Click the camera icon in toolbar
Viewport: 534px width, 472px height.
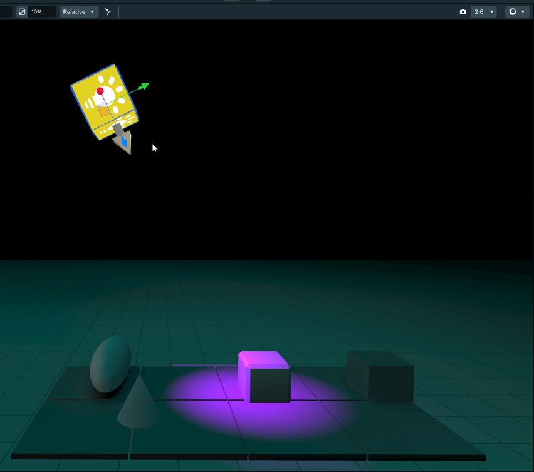click(x=463, y=12)
